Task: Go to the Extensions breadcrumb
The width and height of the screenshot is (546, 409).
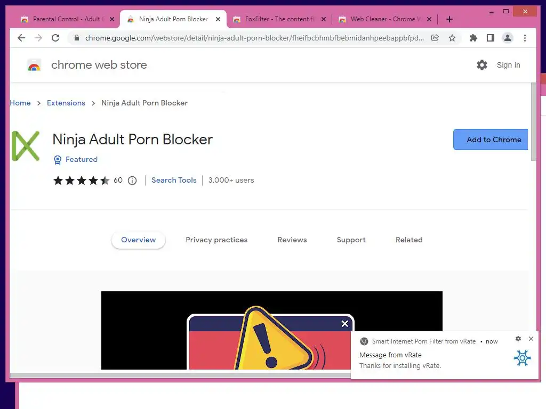Action: [x=66, y=103]
